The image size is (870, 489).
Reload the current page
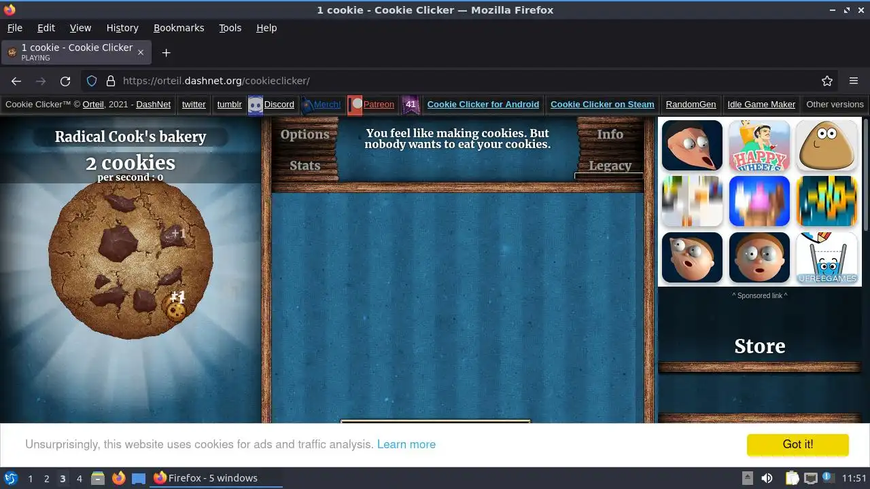click(x=65, y=81)
